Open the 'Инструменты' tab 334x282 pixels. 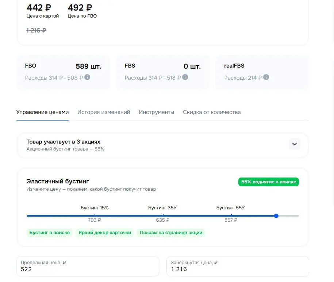(x=157, y=112)
